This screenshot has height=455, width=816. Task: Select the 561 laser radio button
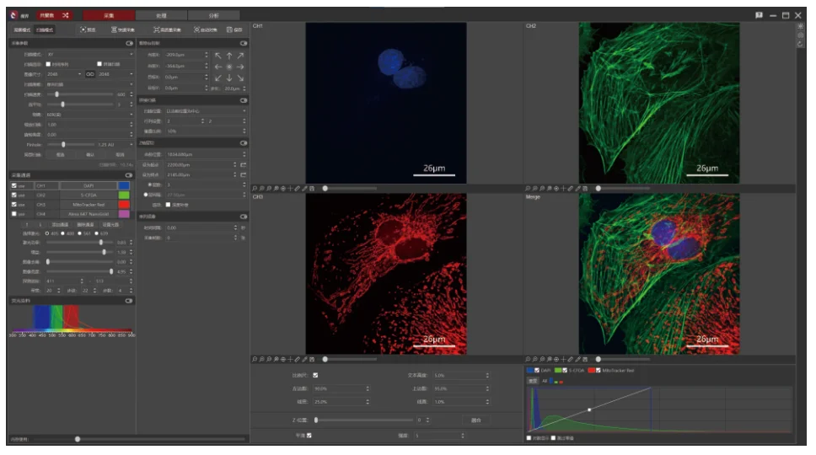[79, 233]
